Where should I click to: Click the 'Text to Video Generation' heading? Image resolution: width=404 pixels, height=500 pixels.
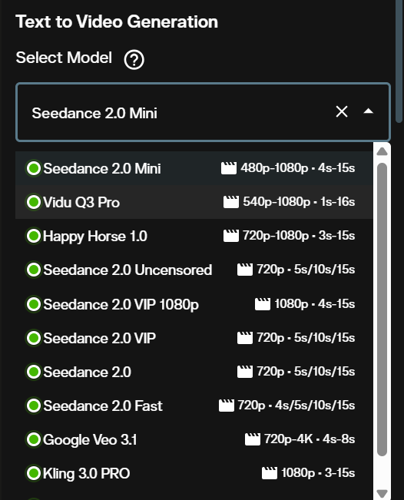[117, 22]
